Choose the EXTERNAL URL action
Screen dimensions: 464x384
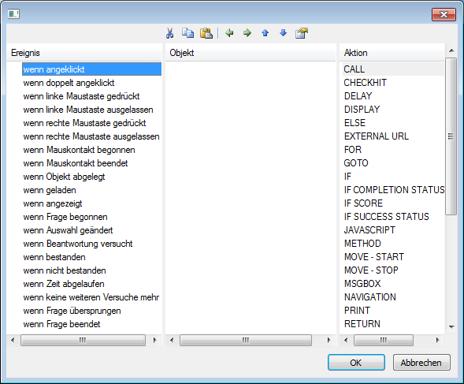point(376,136)
